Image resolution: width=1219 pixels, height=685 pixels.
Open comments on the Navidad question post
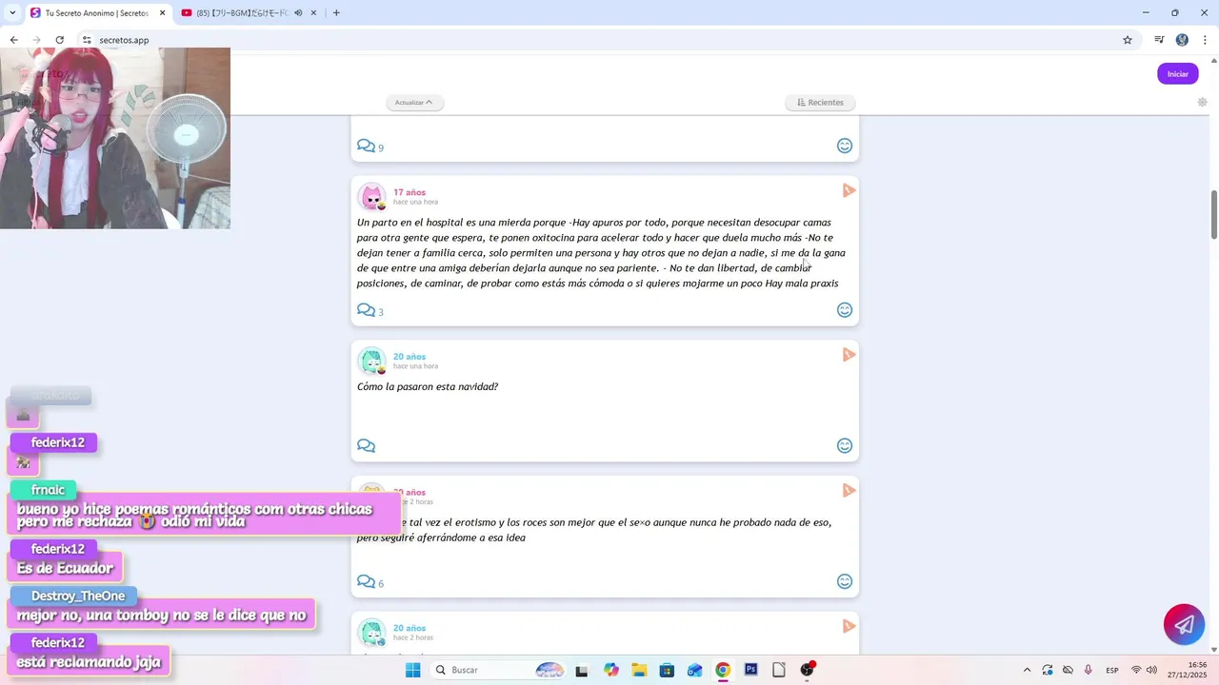coord(366,445)
